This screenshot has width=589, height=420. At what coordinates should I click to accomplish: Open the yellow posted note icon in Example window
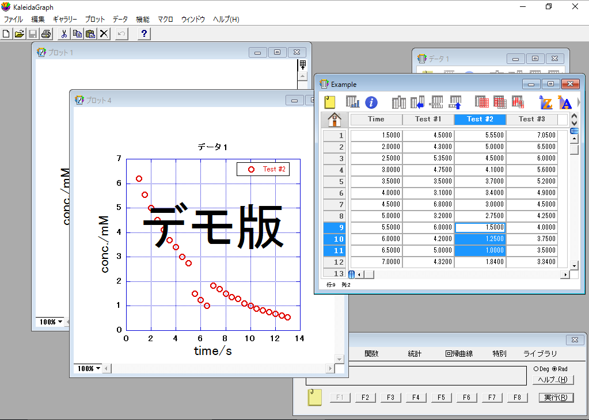(x=329, y=102)
